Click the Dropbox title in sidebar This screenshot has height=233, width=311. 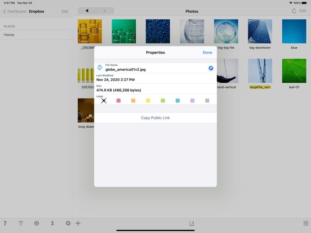click(37, 11)
